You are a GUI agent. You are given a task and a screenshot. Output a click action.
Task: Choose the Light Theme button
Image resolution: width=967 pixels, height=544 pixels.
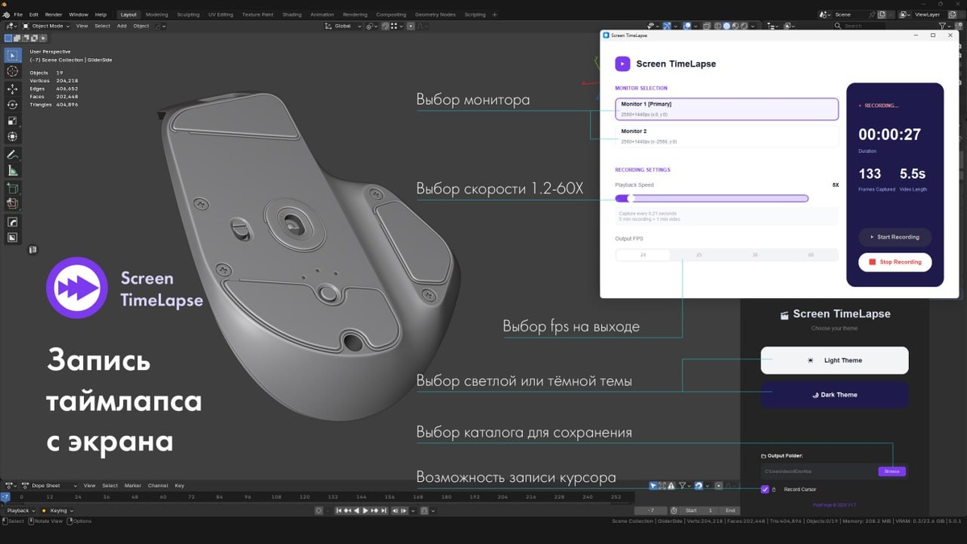[835, 360]
